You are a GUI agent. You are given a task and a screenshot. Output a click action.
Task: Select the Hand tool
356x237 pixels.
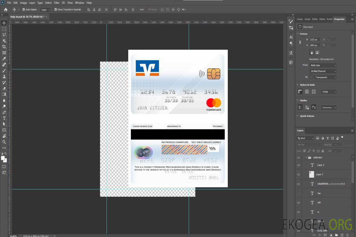[4, 136]
